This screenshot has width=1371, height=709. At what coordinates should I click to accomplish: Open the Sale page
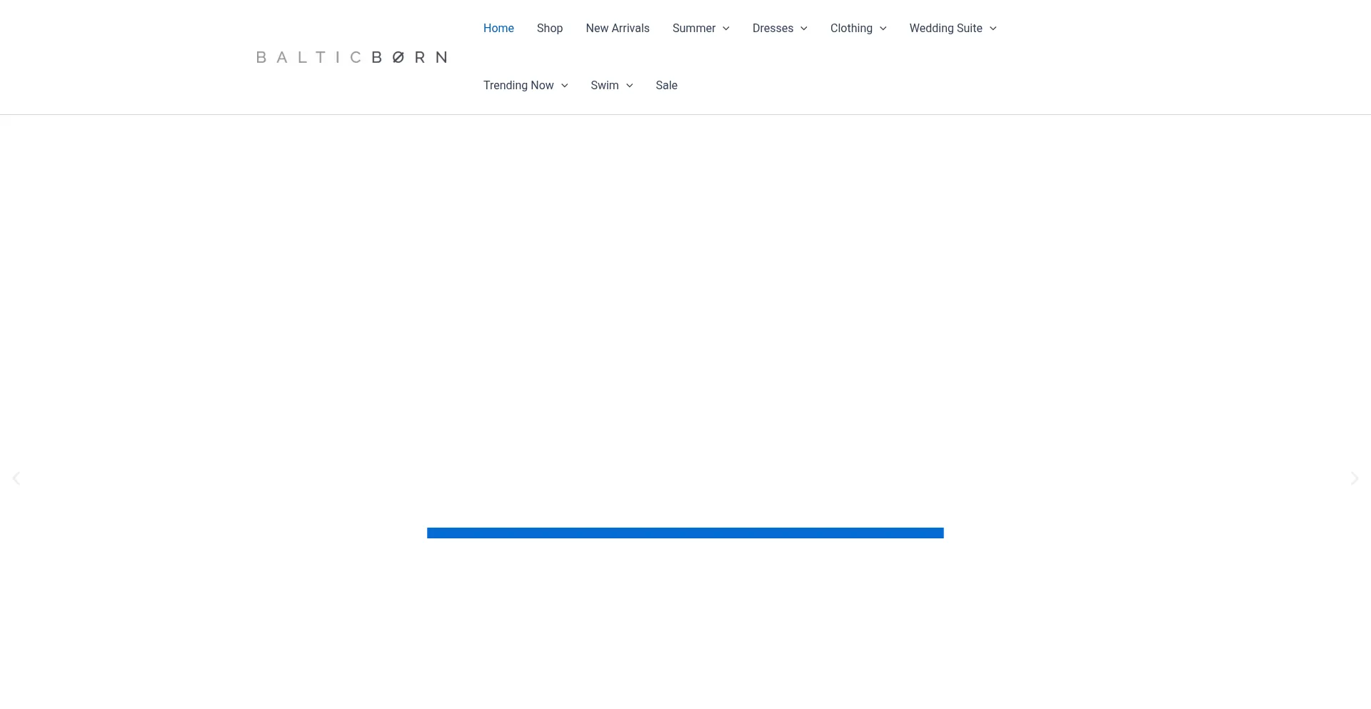coord(666,86)
